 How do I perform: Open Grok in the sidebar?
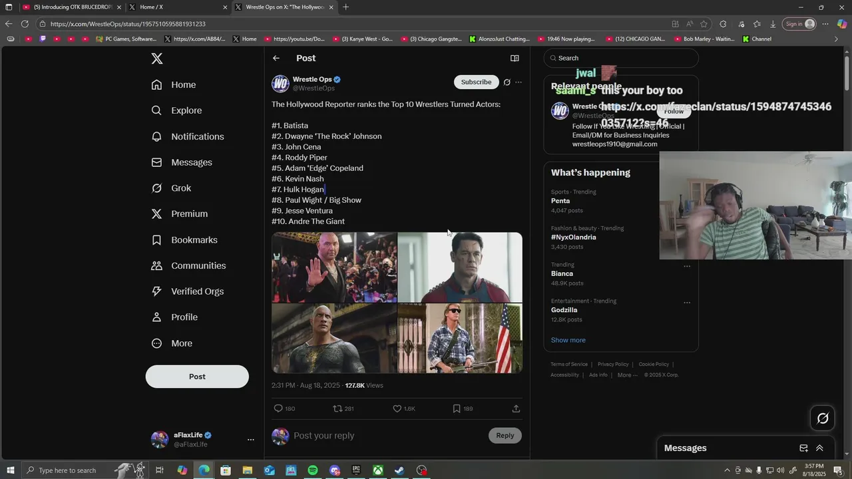(171, 188)
